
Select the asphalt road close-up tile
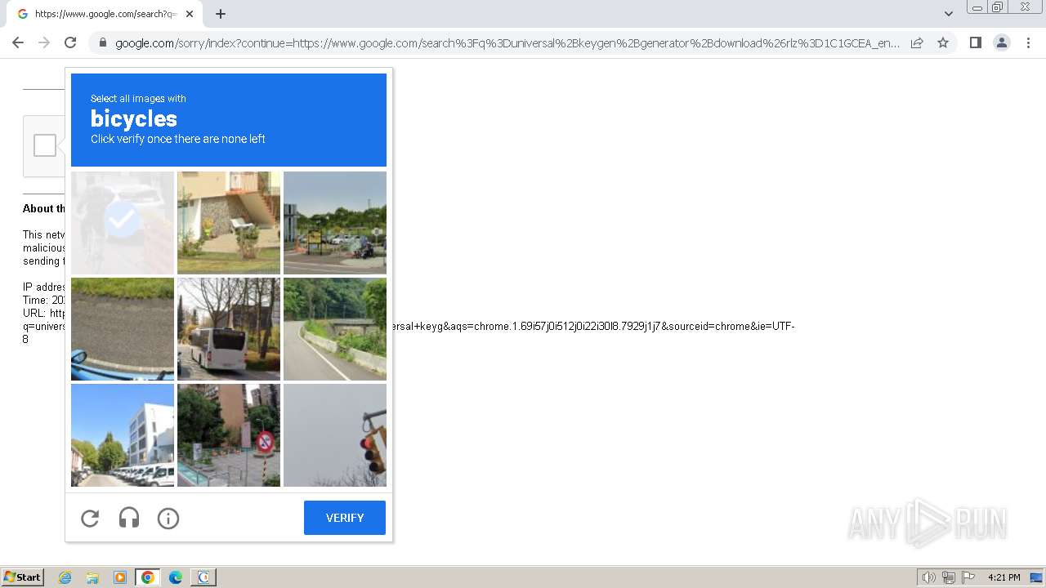[x=123, y=329]
